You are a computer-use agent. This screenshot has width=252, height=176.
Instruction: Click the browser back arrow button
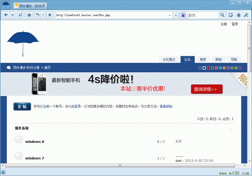(x=6, y=15)
